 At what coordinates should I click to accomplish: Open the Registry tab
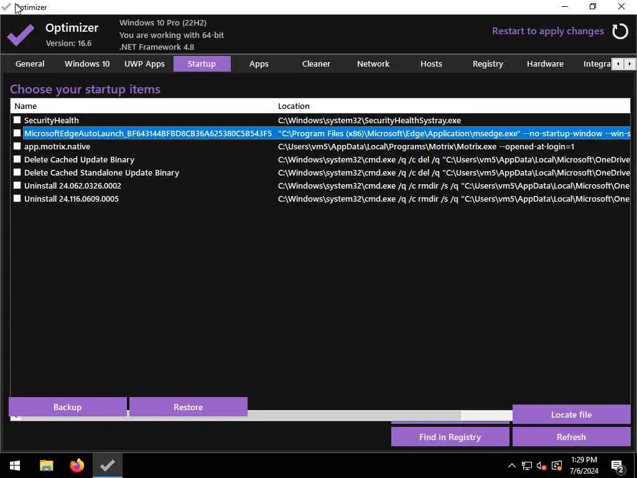[488, 64]
